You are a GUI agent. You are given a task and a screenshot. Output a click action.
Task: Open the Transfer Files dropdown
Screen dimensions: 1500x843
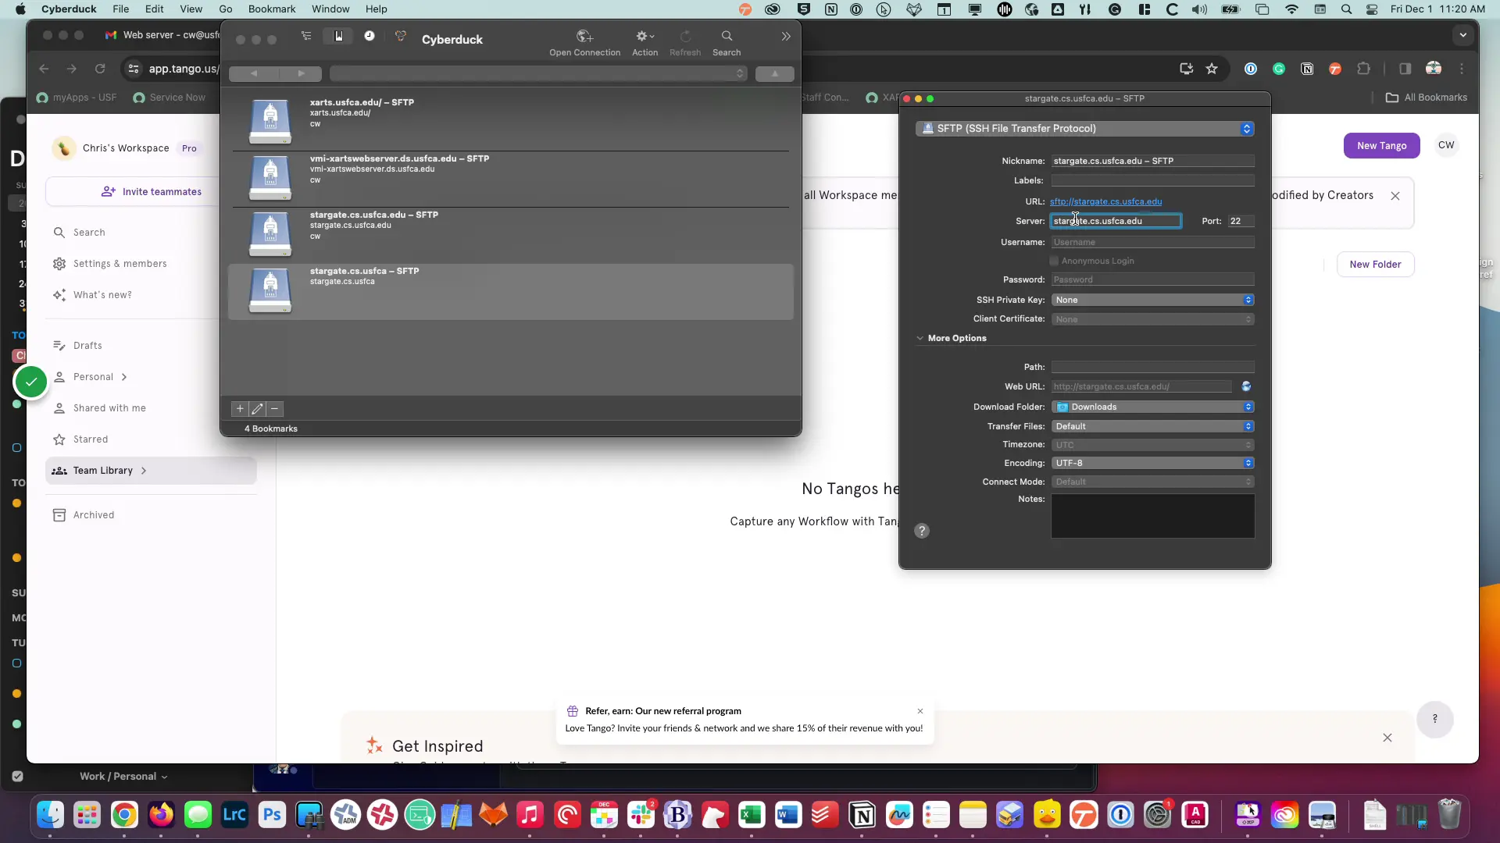[1152, 426]
